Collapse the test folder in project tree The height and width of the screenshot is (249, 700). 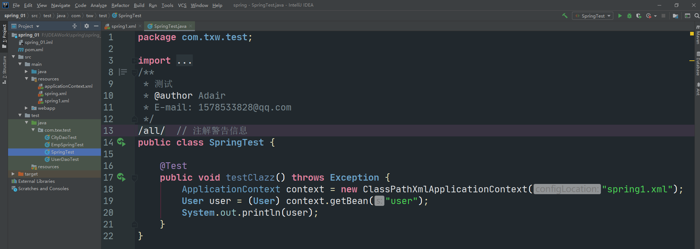tap(20, 115)
